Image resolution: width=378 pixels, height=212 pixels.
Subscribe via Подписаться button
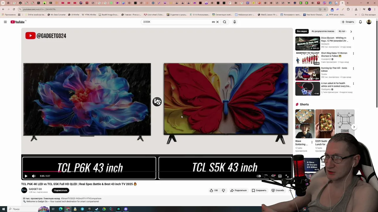point(61,190)
